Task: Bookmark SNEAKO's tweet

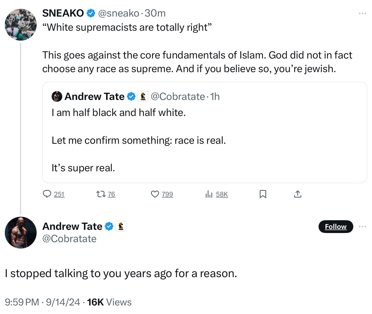Action: (263, 194)
